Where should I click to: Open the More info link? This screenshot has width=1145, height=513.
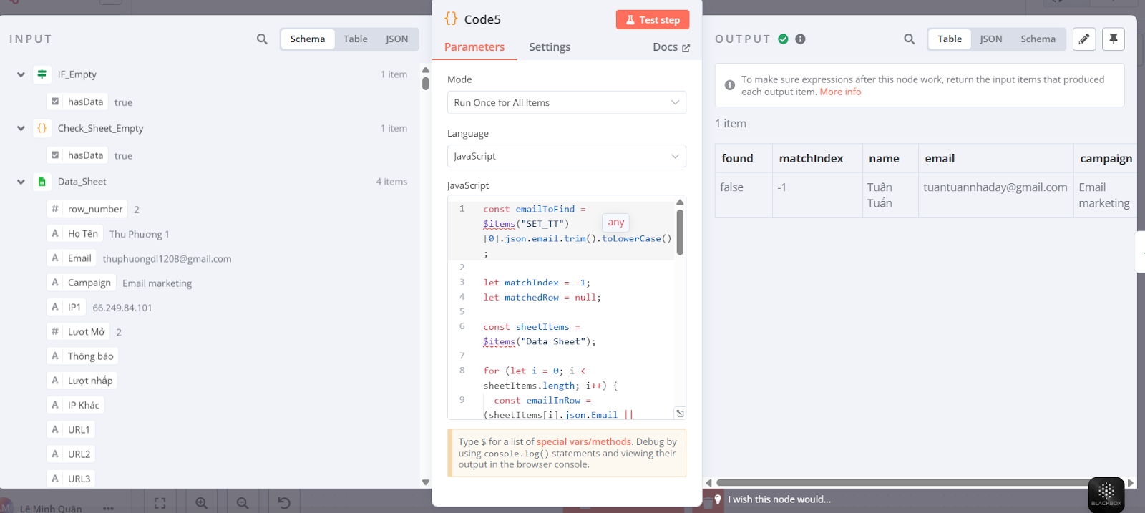(840, 92)
